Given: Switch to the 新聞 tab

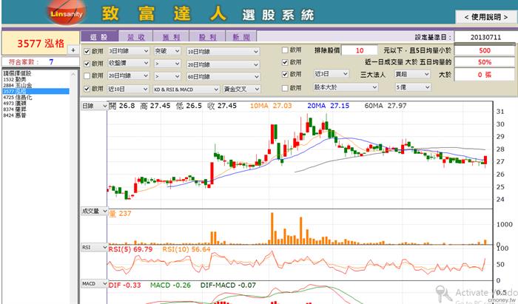Looking at the screenshot, I should point(241,37).
